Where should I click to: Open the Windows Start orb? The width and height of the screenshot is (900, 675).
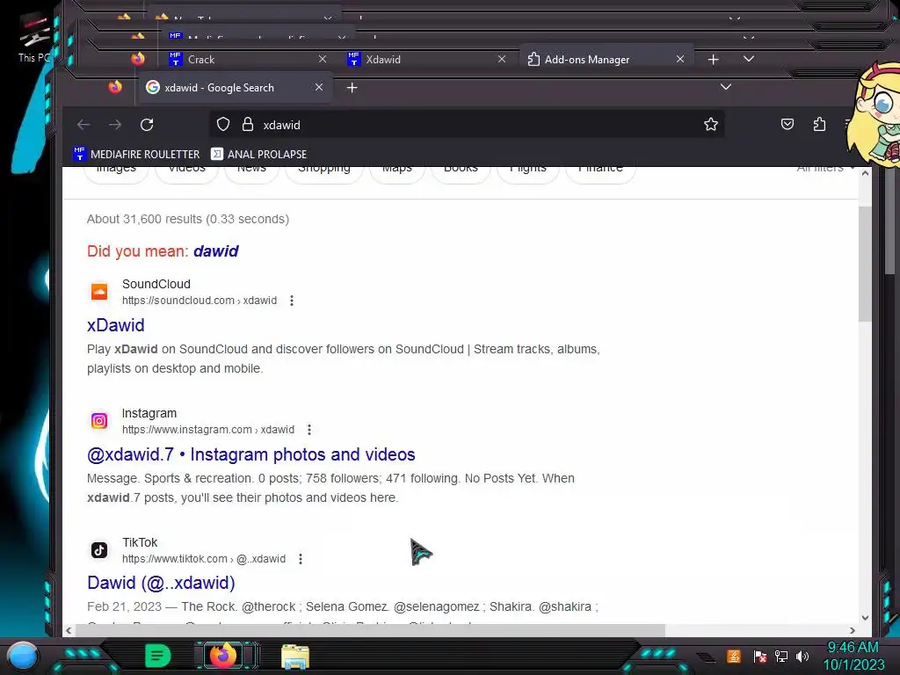23,656
